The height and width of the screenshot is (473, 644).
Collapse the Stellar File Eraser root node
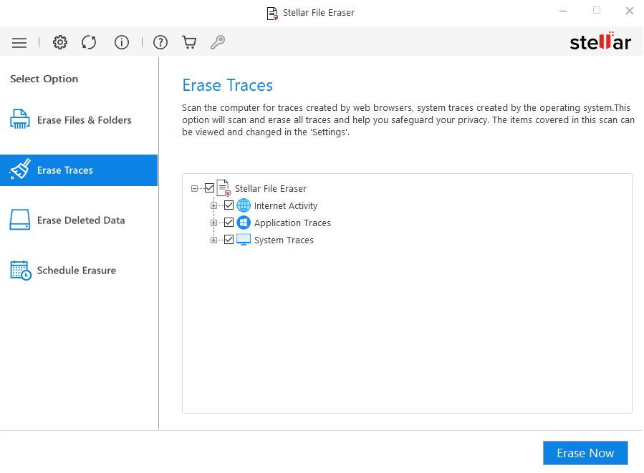click(x=193, y=187)
